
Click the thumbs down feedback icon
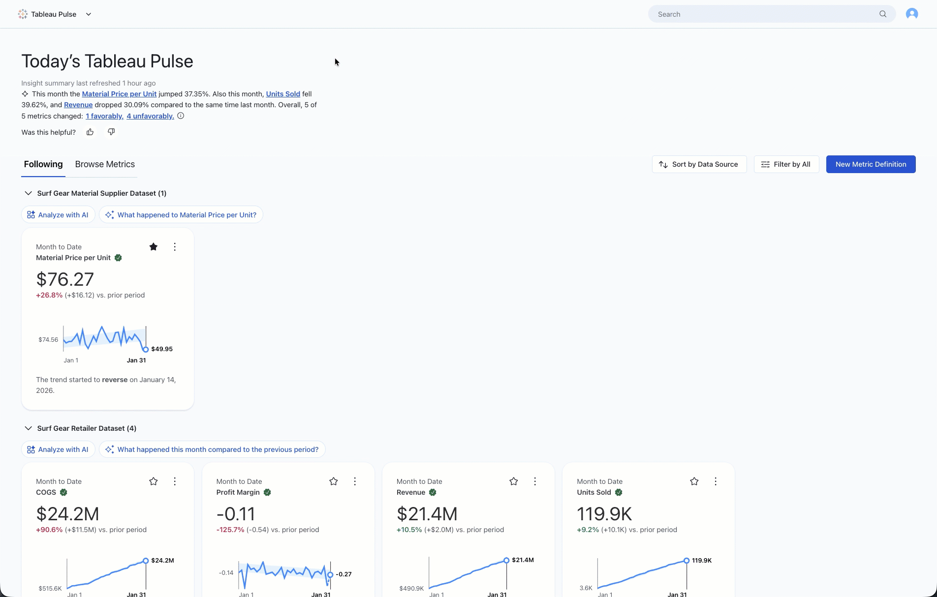(111, 132)
